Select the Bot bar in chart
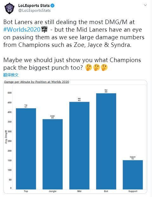This screenshot has height=197, width=152. point(106,141)
